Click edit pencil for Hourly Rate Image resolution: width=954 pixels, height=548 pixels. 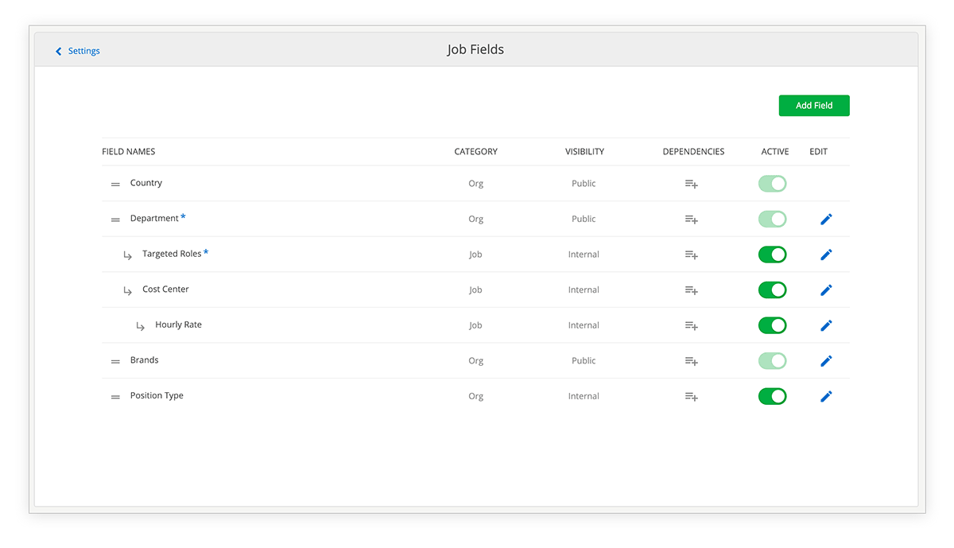click(x=826, y=325)
